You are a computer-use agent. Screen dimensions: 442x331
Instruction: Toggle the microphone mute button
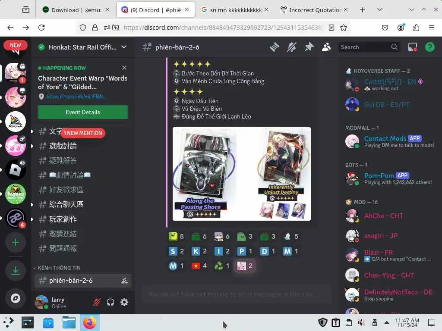coord(97,302)
